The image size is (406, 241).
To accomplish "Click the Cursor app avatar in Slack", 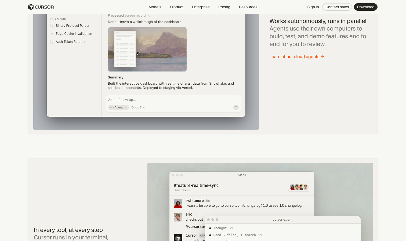I will (x=178, y=238).
